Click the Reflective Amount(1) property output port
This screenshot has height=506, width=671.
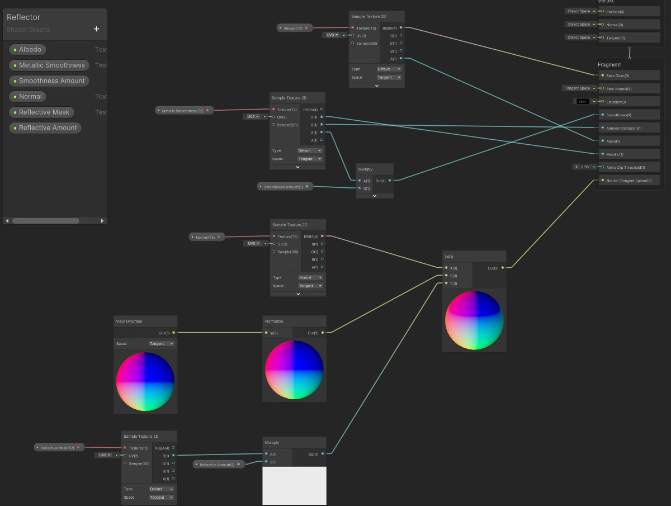pos(239,464)
